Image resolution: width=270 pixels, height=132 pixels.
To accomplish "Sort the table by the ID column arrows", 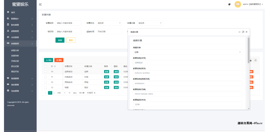I will 55,66.
